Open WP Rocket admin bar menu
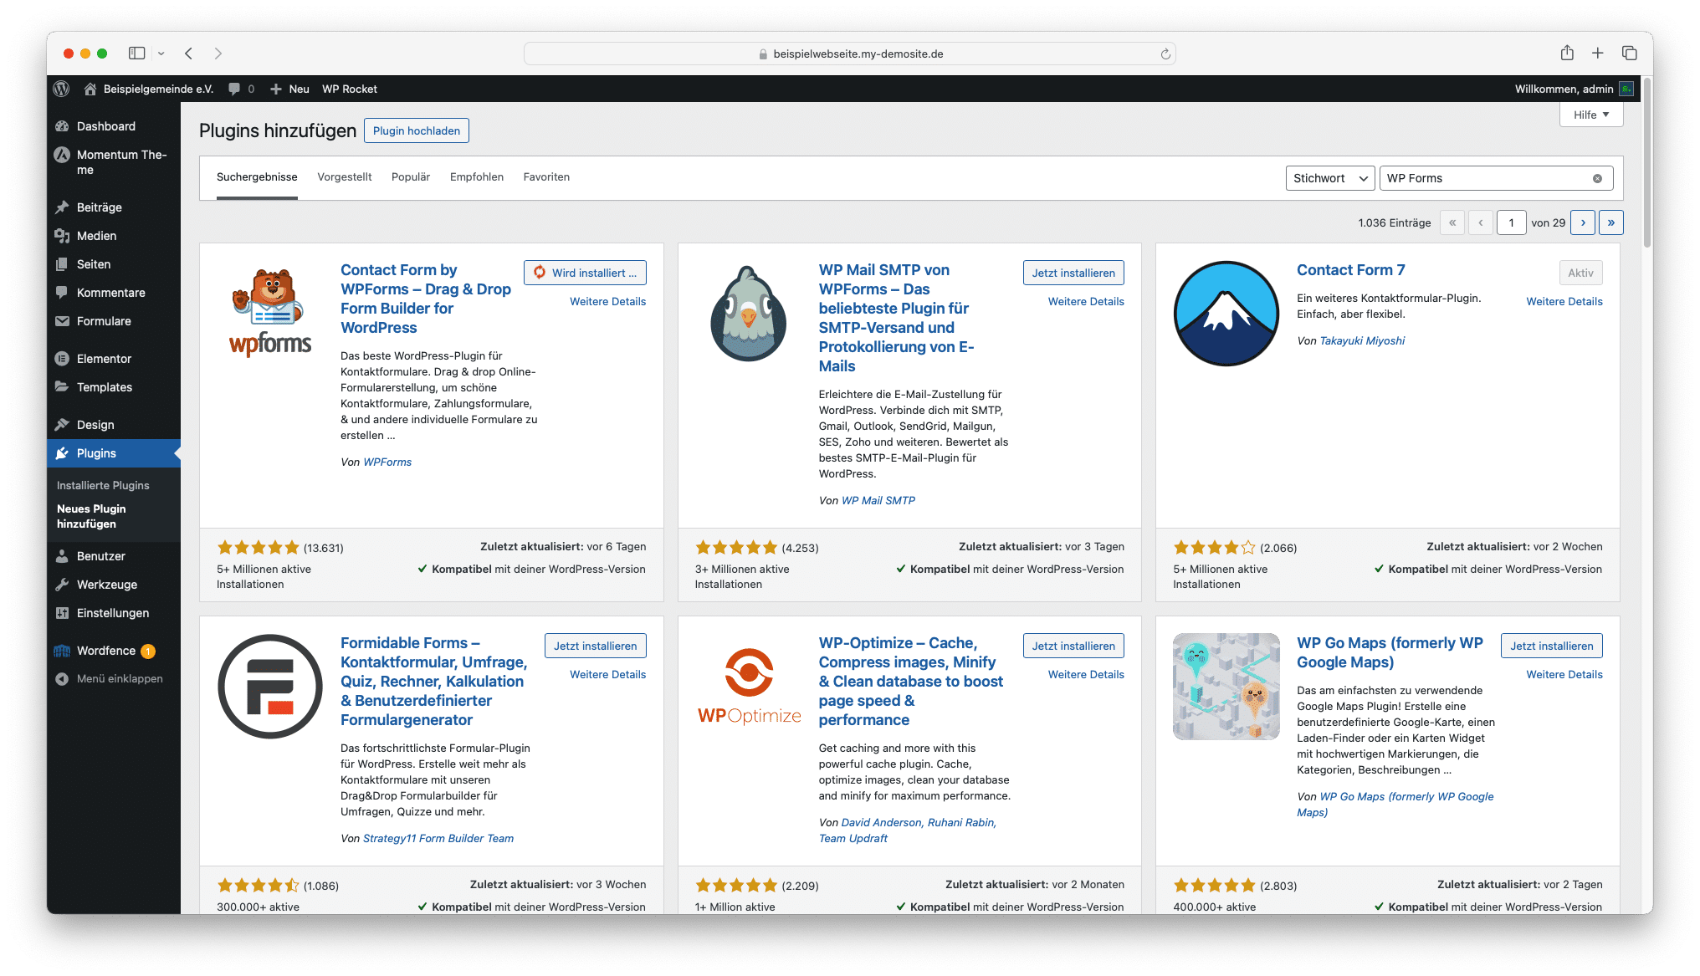Viewport: 1700px width, 976px height. (x=350, y=89)
